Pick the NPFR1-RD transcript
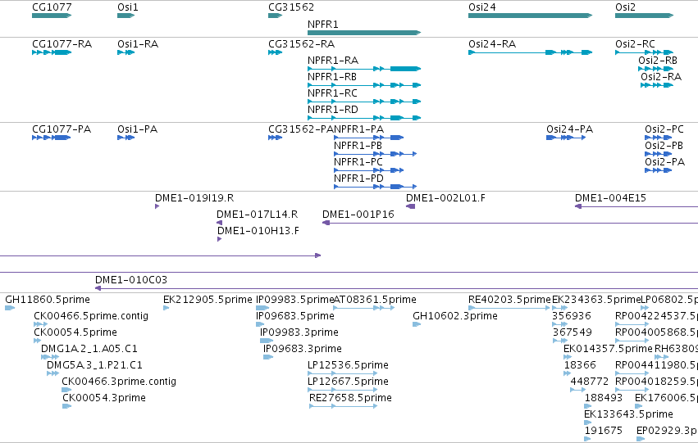 tap(364, 118)
